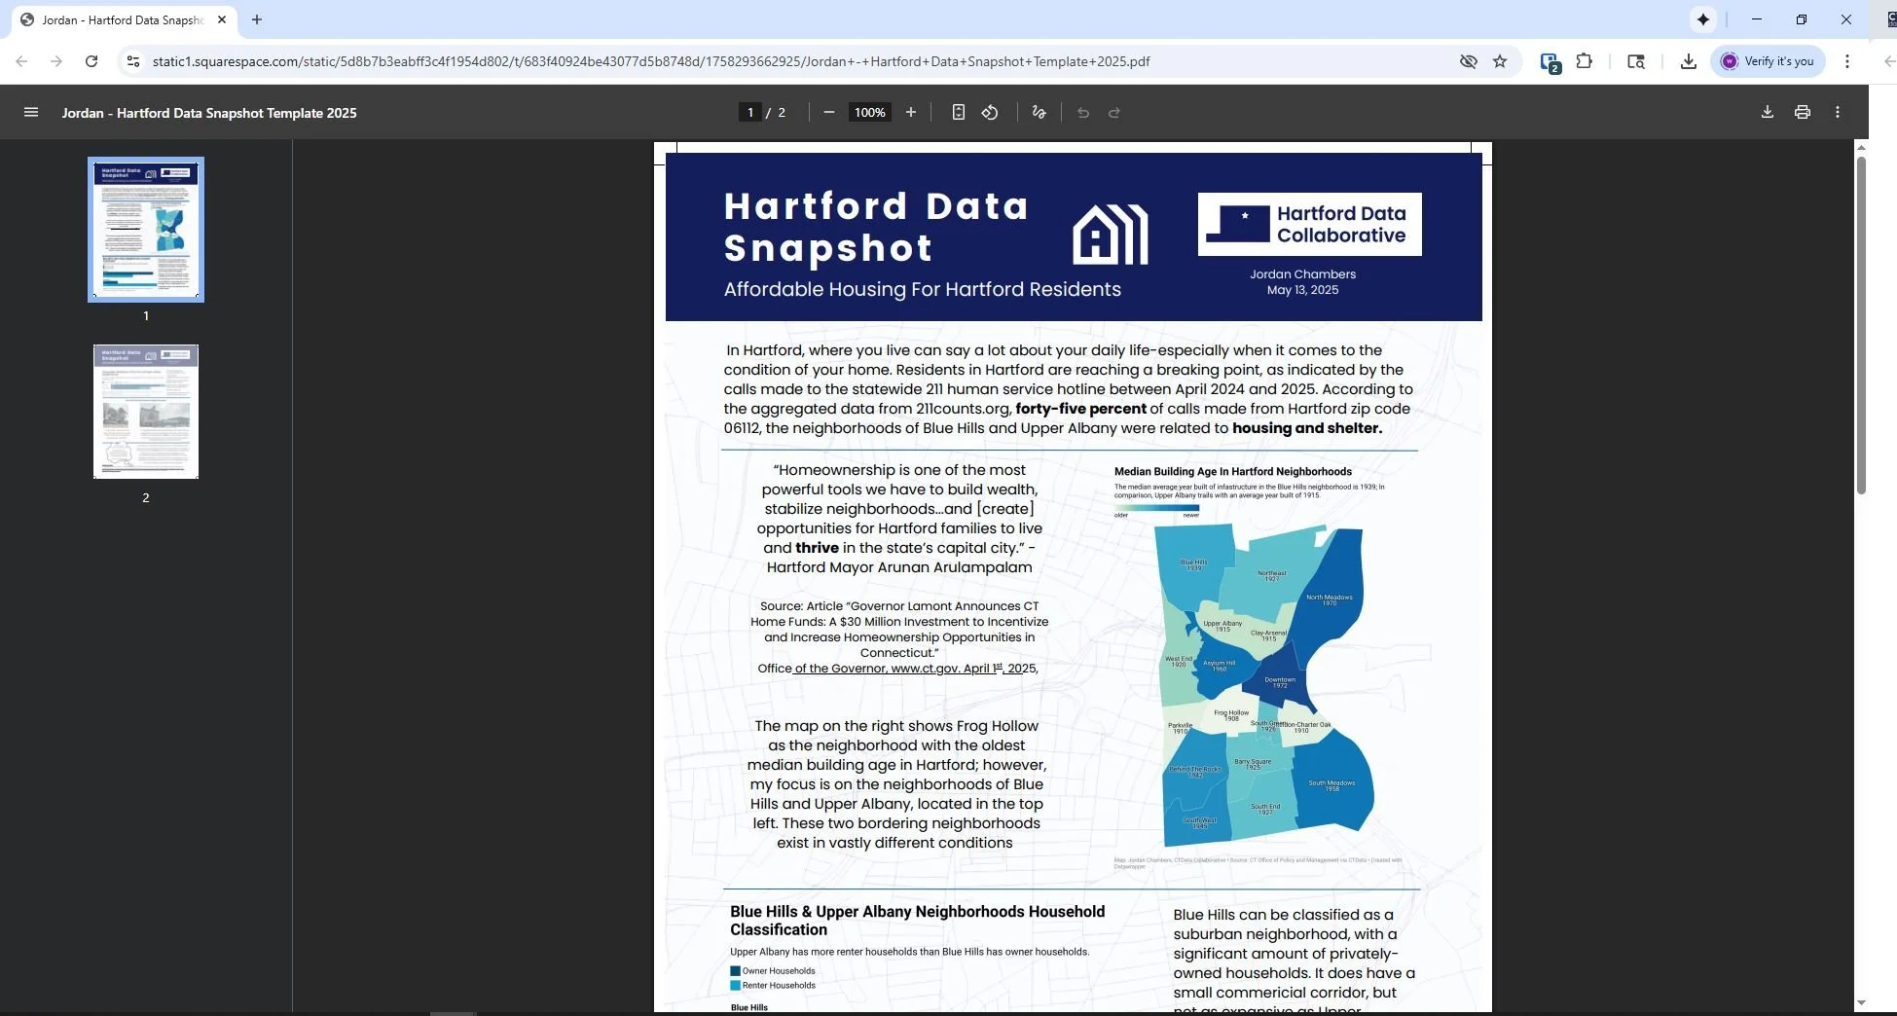Click the older-newer gradient legend bar
The image size is (1897, 1016).
[x=1156, y=508]
